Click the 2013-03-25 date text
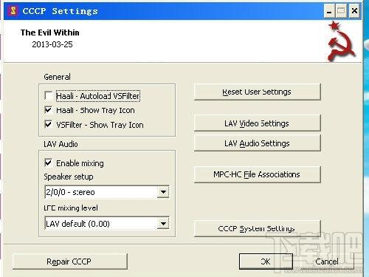Viewport: 369px width, 277px height. [x=52, y=44]
